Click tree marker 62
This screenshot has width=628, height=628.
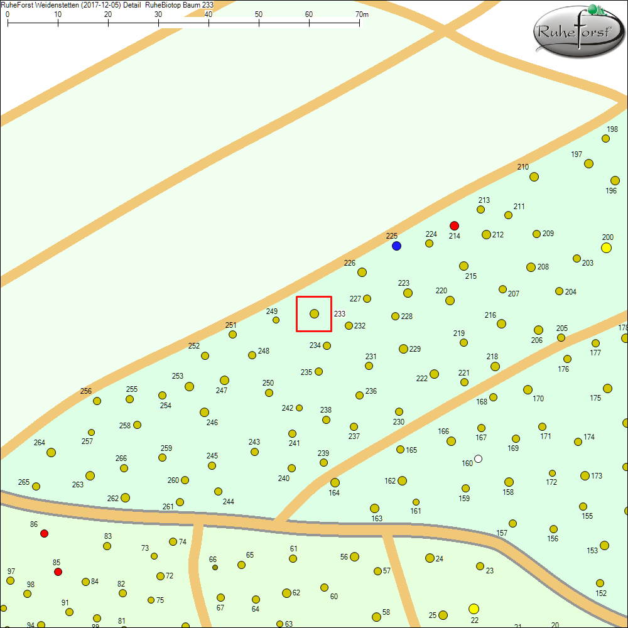(286, 593)
